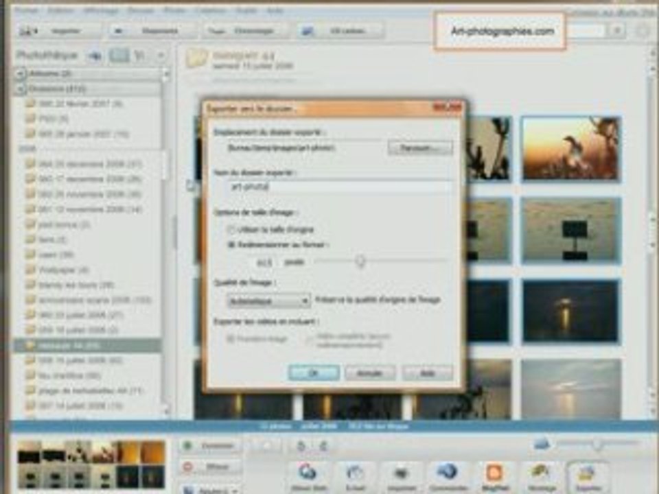Click Annuler in the export dialog
Viewport: 659px width, 494px height.
[370, 373]
